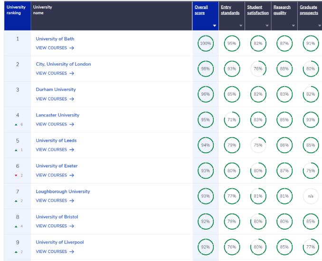Open Loughborough University link
The image size is (322, 261).
pyautogui.click(x=63, y=192)
